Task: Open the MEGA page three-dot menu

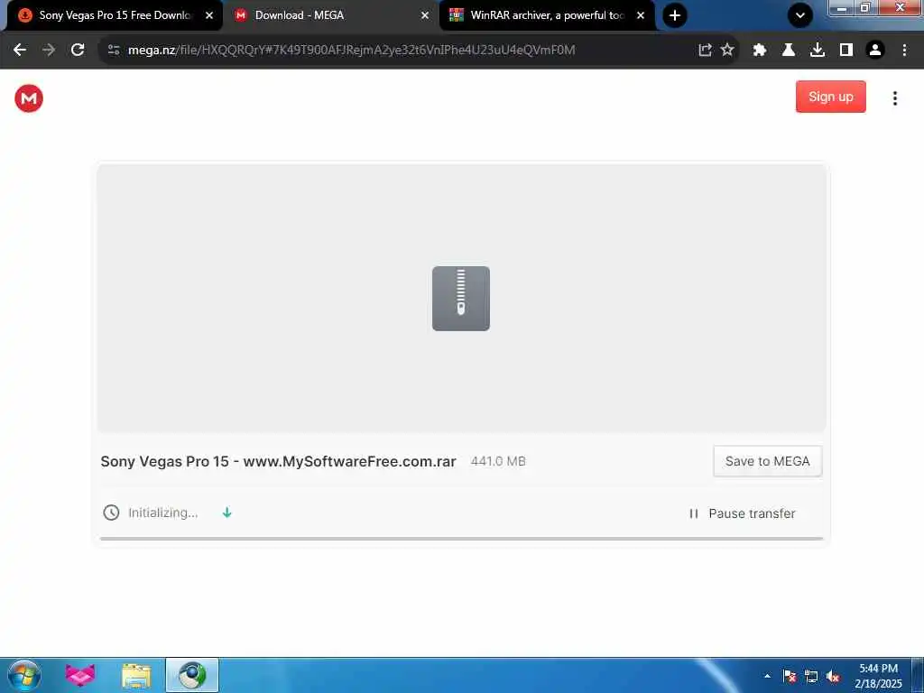Action: (x=894, y=98)
